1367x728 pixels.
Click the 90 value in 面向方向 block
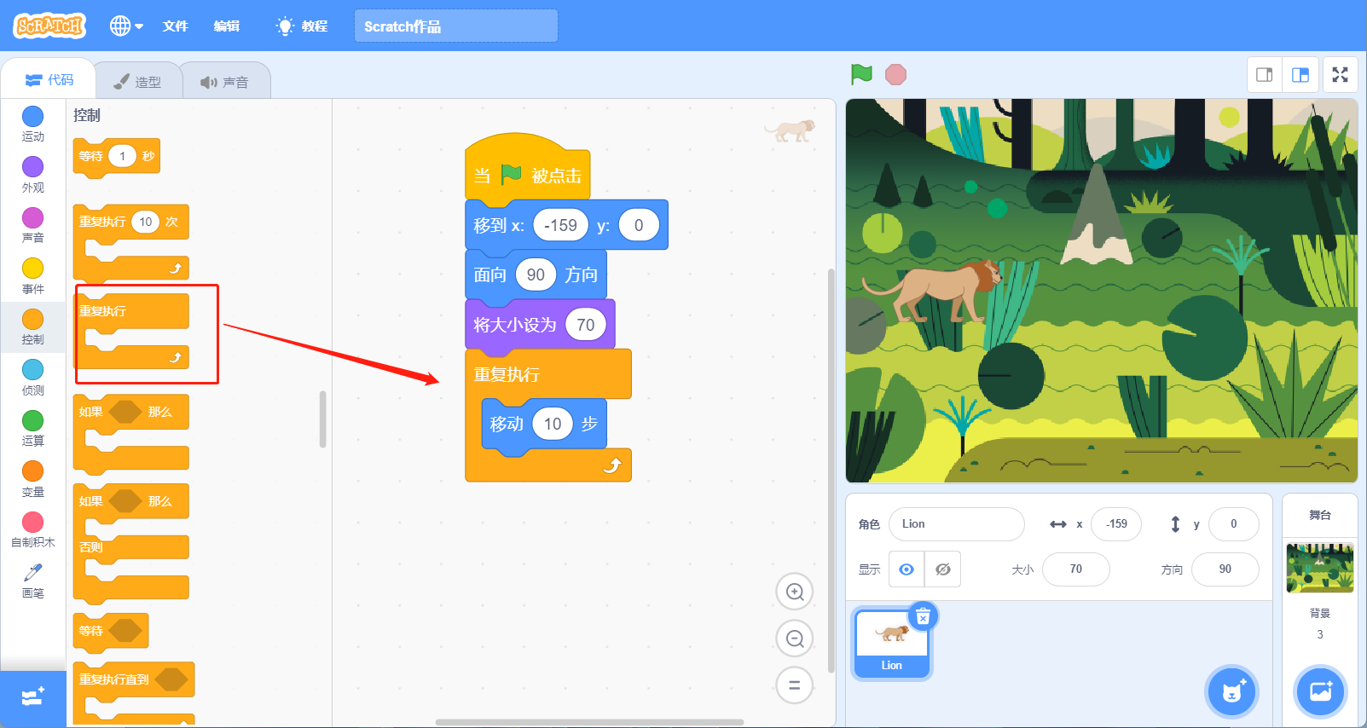pyautogui.click(x=536, y=274)
